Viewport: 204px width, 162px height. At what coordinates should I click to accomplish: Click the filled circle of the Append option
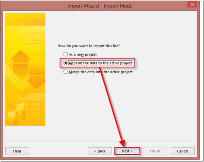tap(66, 63)
